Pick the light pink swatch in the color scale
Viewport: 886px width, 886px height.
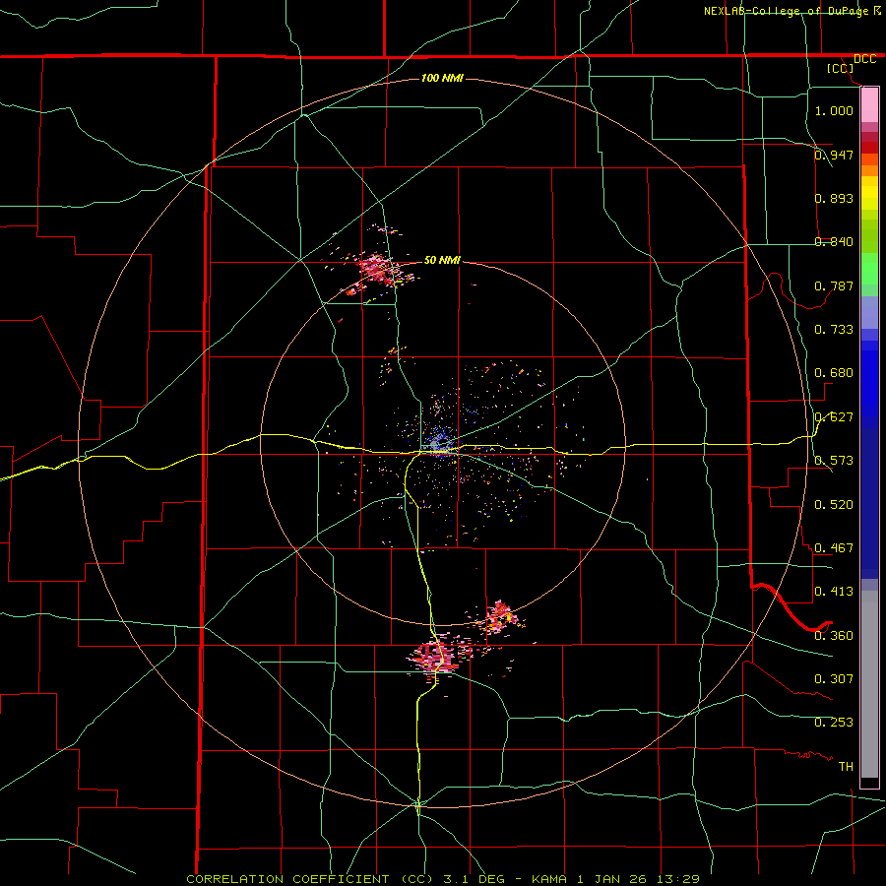tap(869, 105)
